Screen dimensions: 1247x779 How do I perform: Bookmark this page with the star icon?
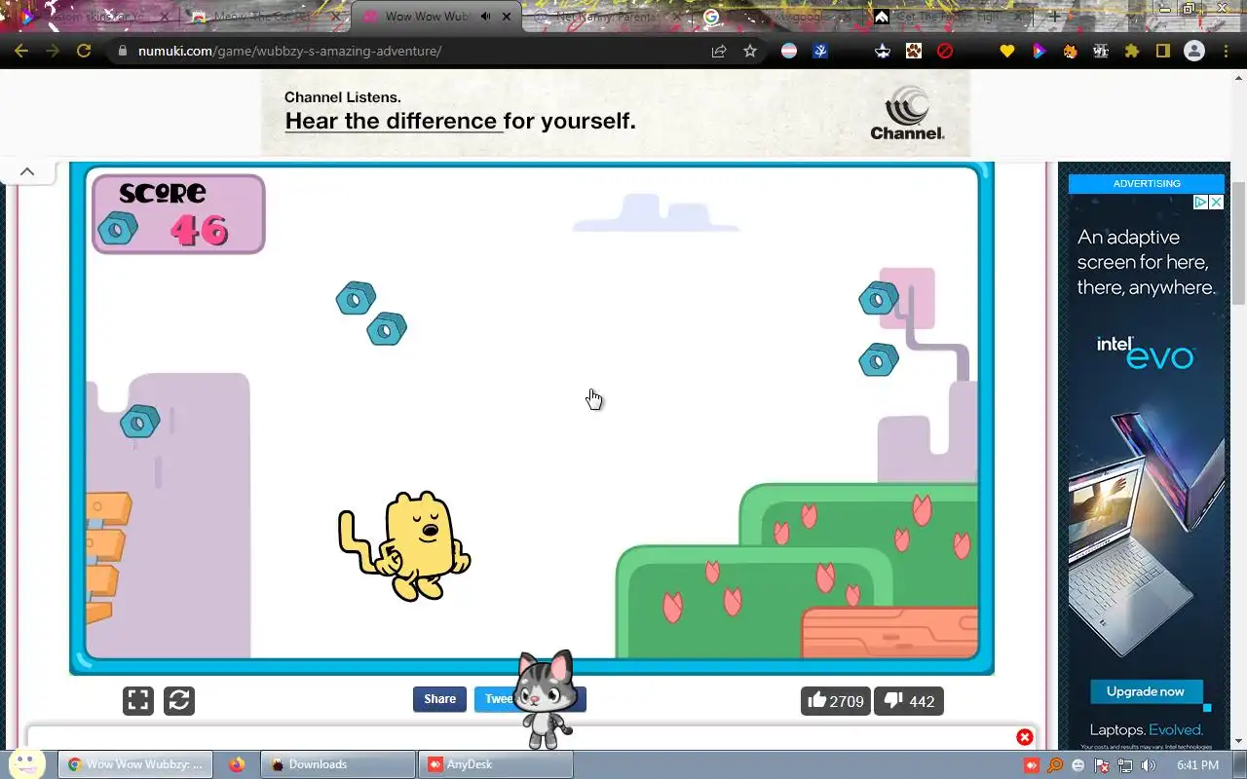(x=750, y=51)
